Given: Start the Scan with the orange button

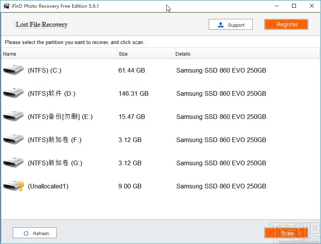Looking at the screenshot, I should point(286,233).
